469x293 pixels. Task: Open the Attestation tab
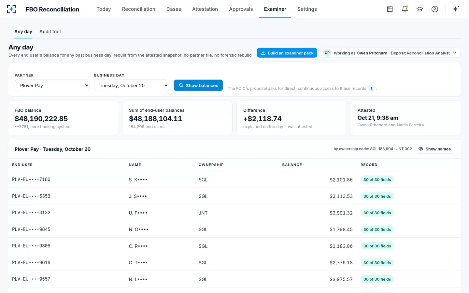click(x=205, y=9)
